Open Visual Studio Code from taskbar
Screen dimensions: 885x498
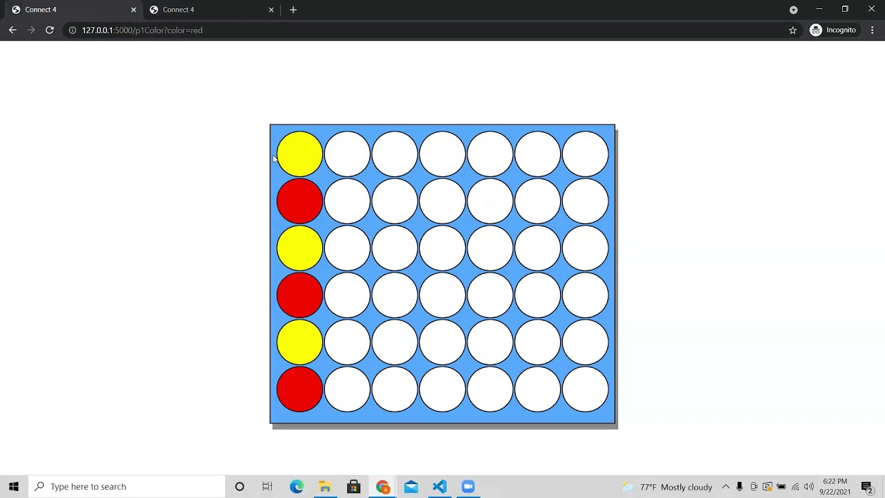click(440, 486)
